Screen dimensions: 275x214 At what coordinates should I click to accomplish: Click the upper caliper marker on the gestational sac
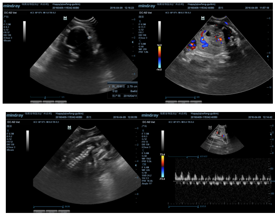(90, 38)
